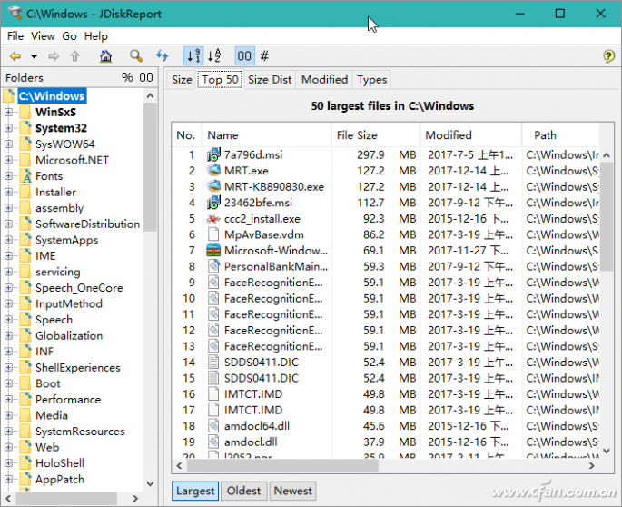Click the ccc2_install.exe file icon

point(213,218)
